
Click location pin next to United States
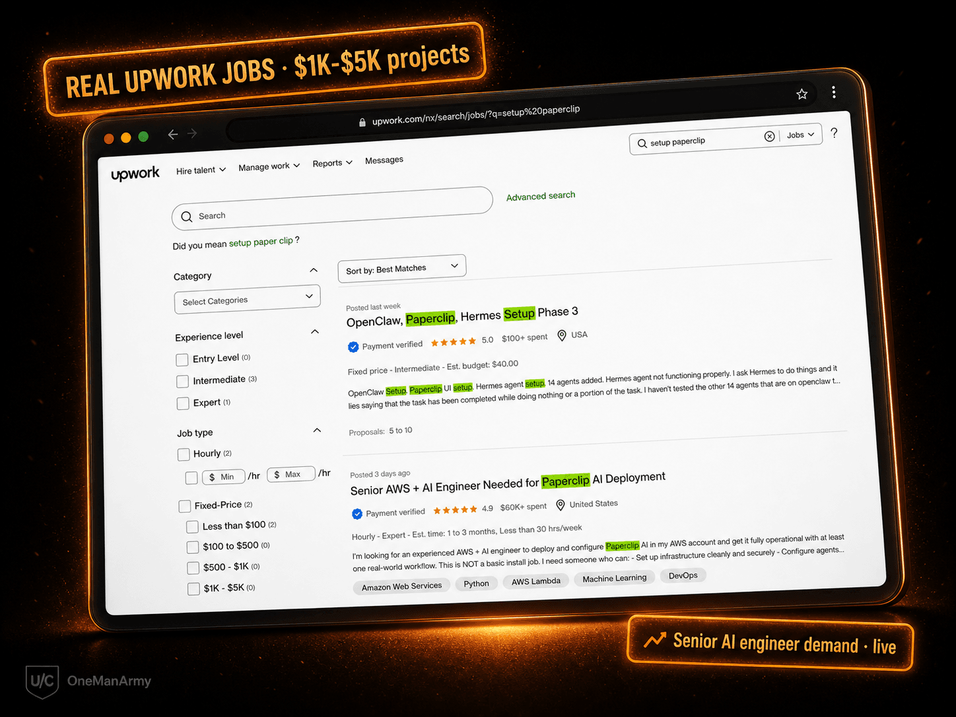point(561,505)
